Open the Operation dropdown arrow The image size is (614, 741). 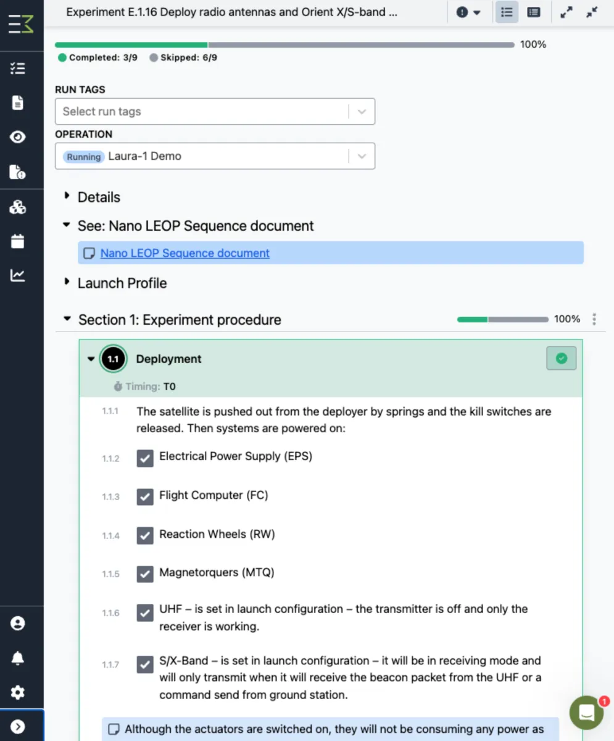[362, 156]
